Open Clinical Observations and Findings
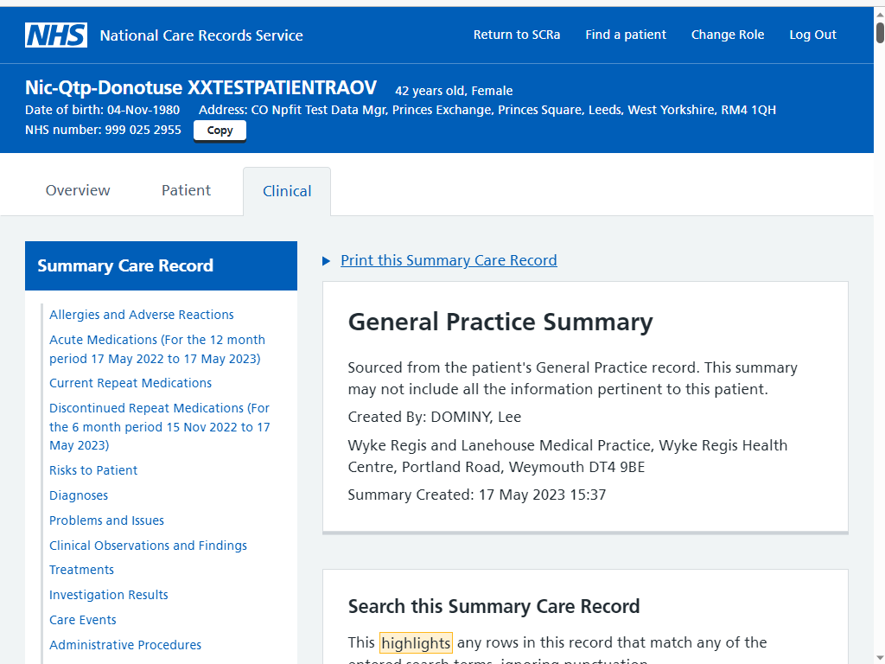 pyautogui.click(x=148, y=546)
